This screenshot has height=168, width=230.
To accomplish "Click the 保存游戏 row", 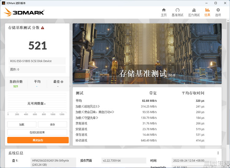I will tap(140, 134).
